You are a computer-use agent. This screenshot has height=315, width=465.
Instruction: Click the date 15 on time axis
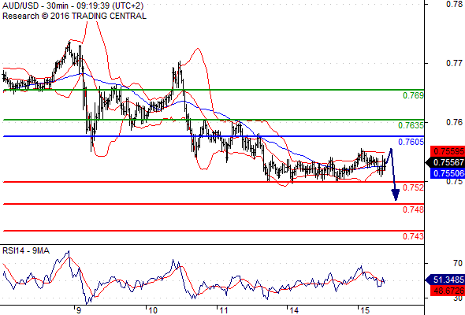click(x=365, y=310)
